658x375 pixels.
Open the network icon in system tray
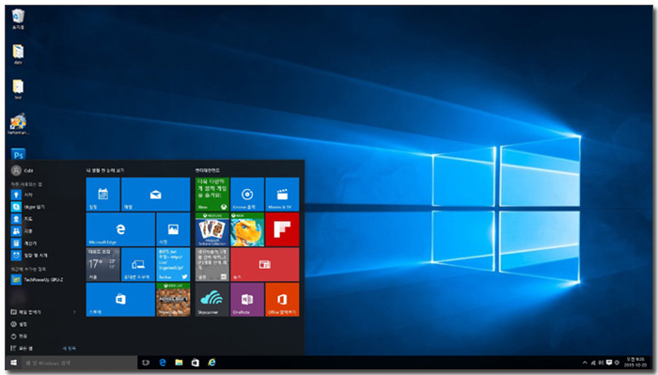pos(593,363)
